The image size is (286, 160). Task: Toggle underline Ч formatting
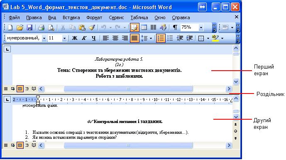(94, 38)
